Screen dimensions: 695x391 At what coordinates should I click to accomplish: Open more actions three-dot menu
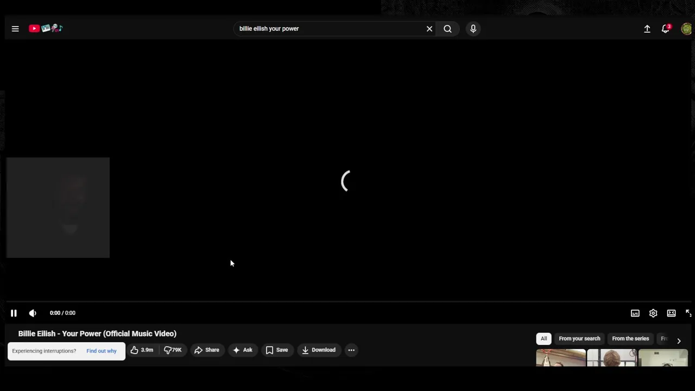(351, 350)
